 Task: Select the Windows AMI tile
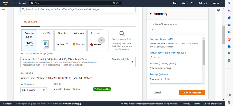click(79, 40)
